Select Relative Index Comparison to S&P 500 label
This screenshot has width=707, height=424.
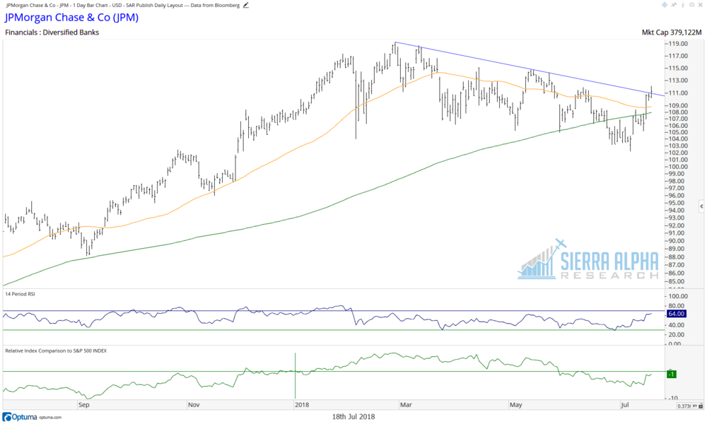click(56, 351)
